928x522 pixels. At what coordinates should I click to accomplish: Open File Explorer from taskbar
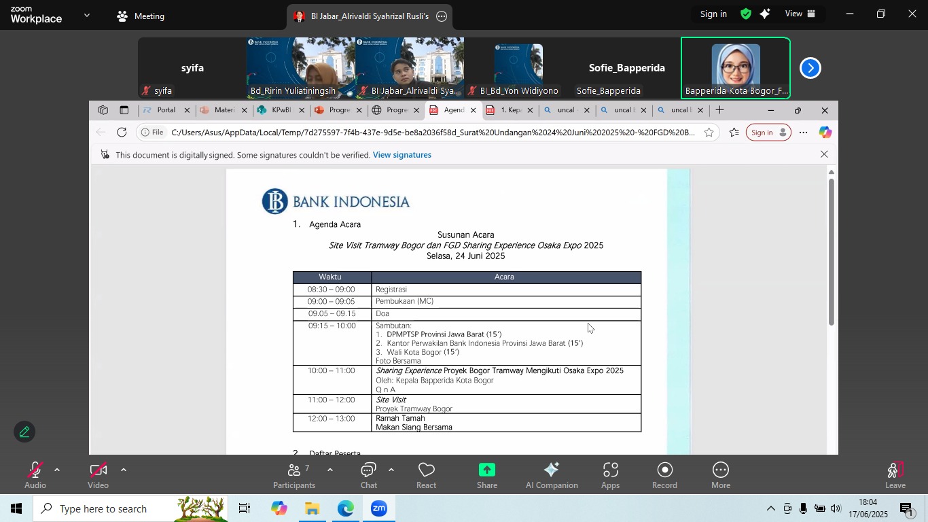pos(312,508)
